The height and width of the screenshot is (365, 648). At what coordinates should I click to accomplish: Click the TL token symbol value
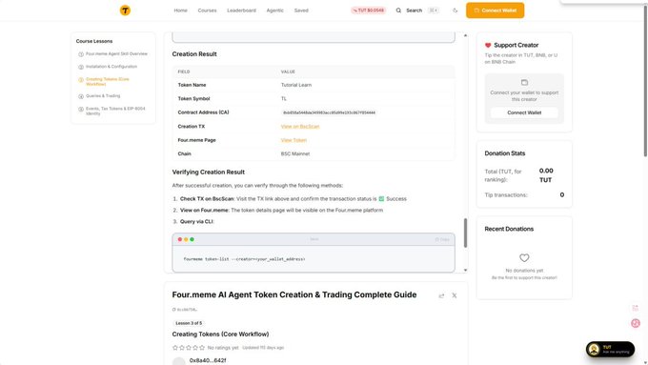(284, 99)
